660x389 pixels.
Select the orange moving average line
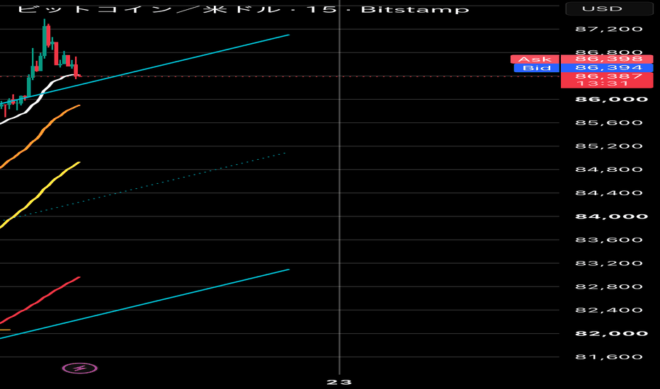point(42,134)
